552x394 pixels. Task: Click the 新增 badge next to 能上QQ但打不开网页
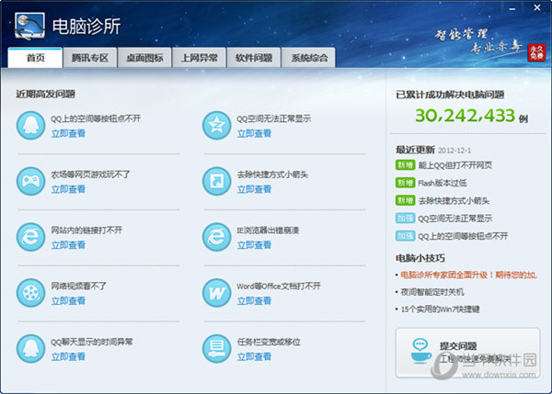(405, 164)
